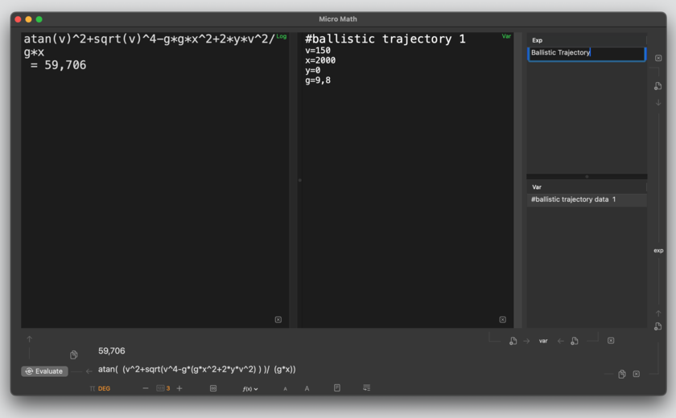The image size is (676, 418).
Task: Click the g=9,8 variable line
Action: coord(318,80)
